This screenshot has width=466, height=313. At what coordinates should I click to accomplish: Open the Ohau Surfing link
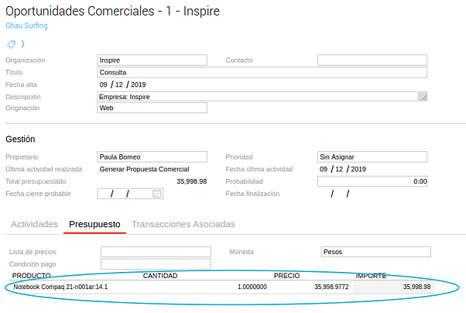(x=26, y=26)
